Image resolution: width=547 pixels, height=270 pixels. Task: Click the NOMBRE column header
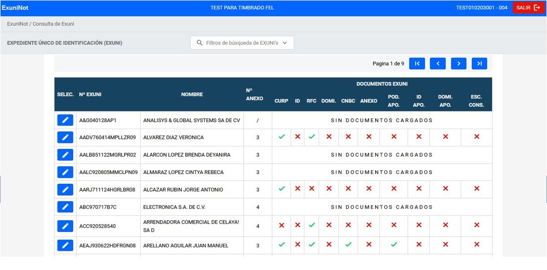point(192,94)
